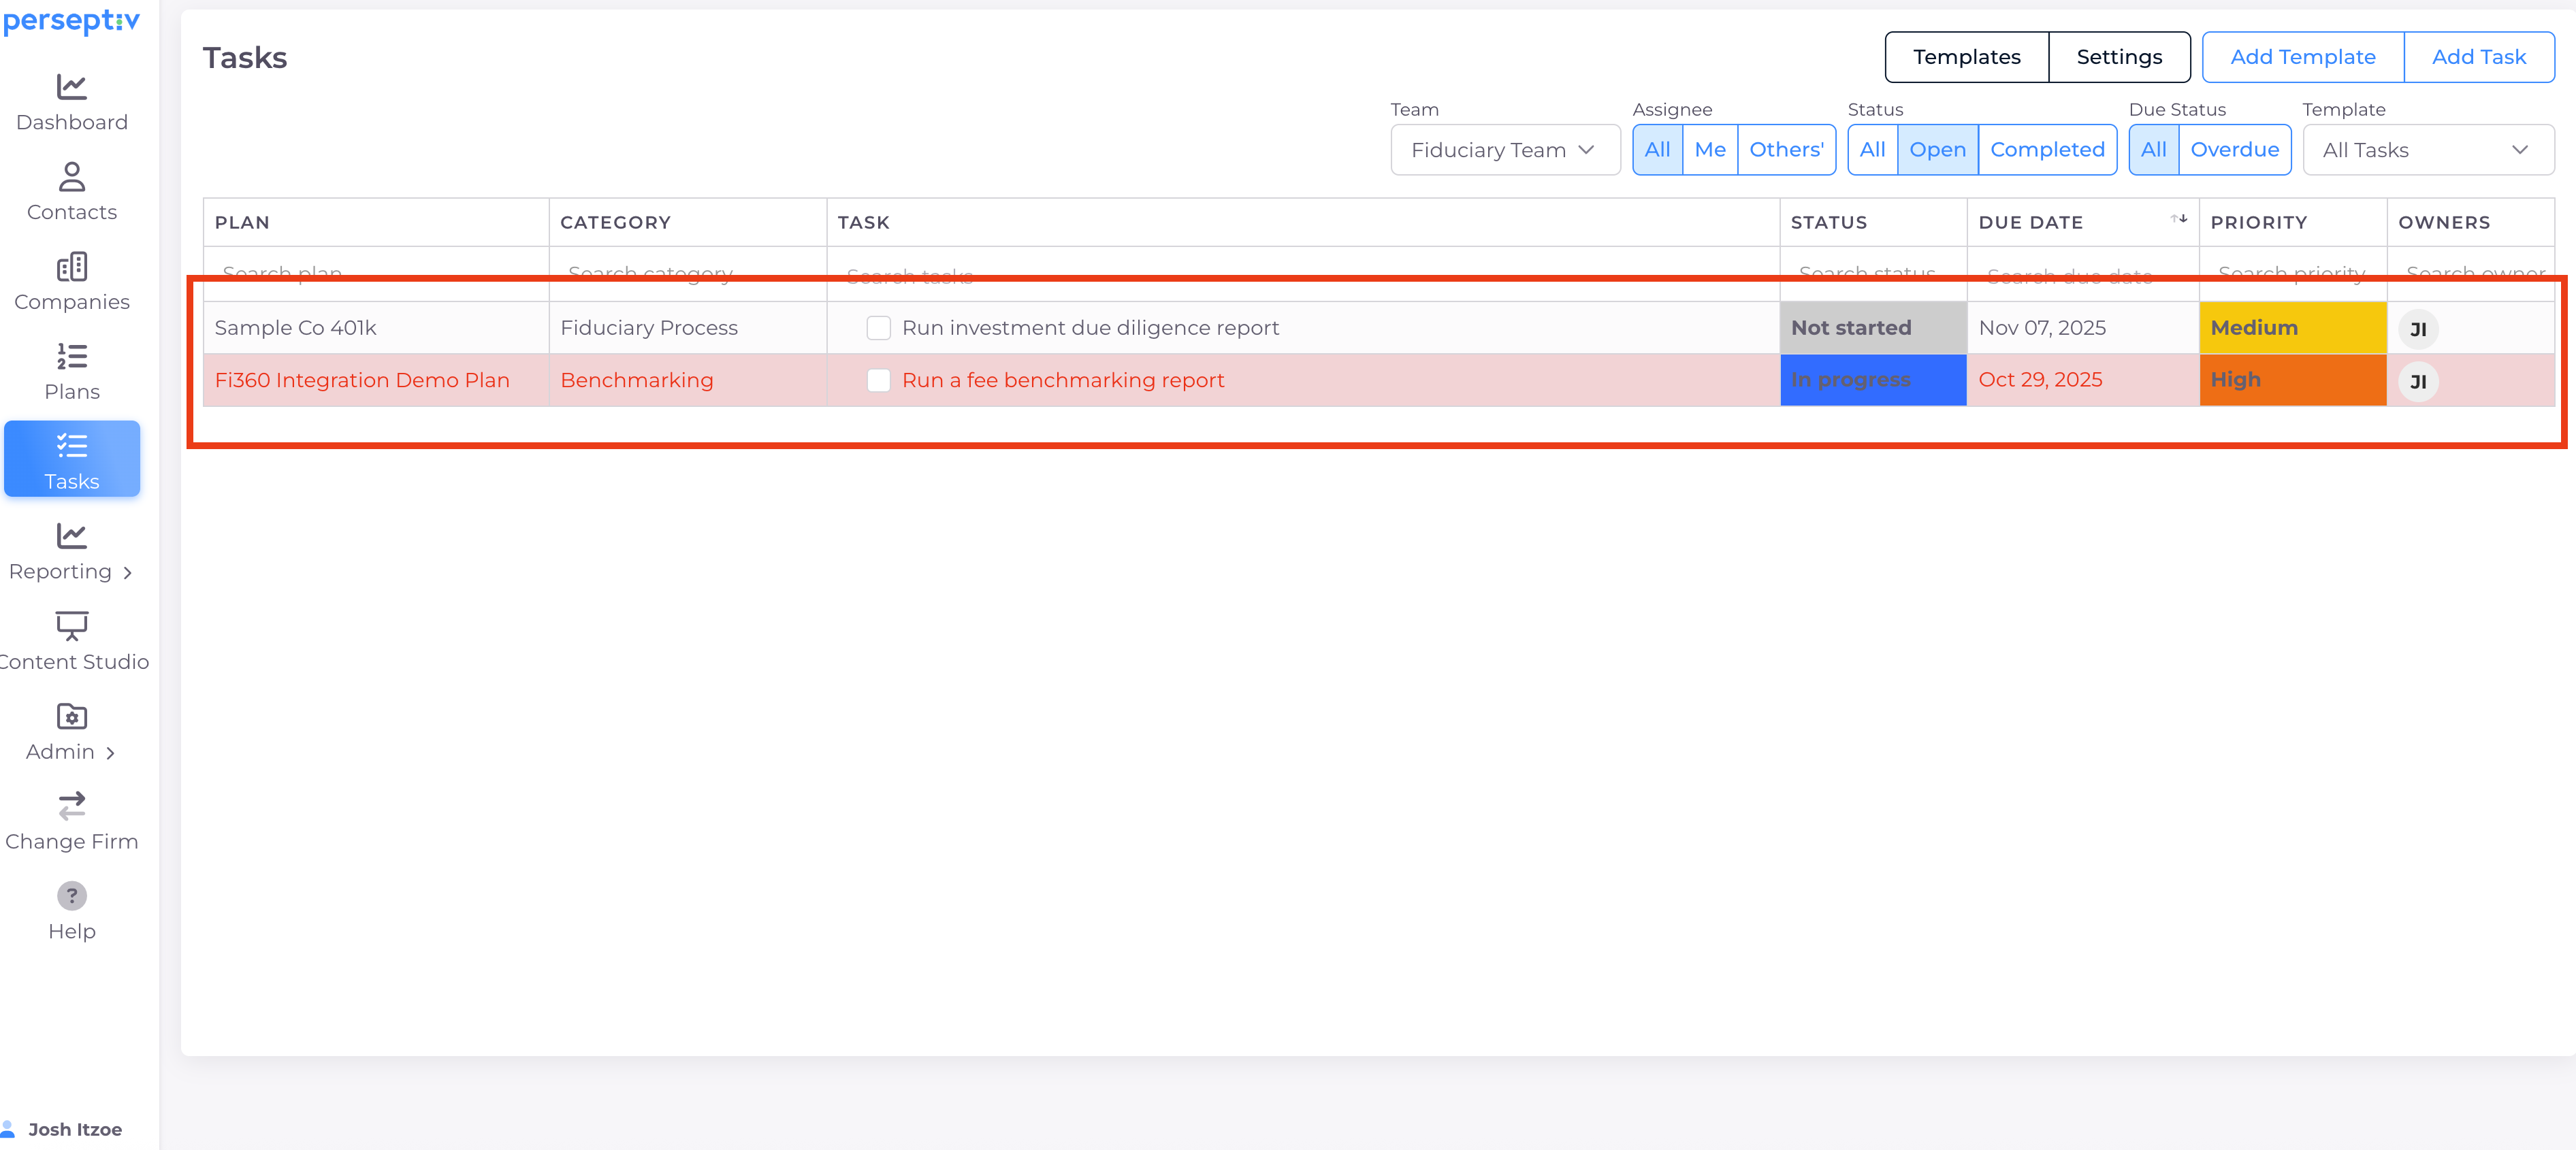
Task: Check the fee benchmarking report checkbox
Action: pos(878,380)
